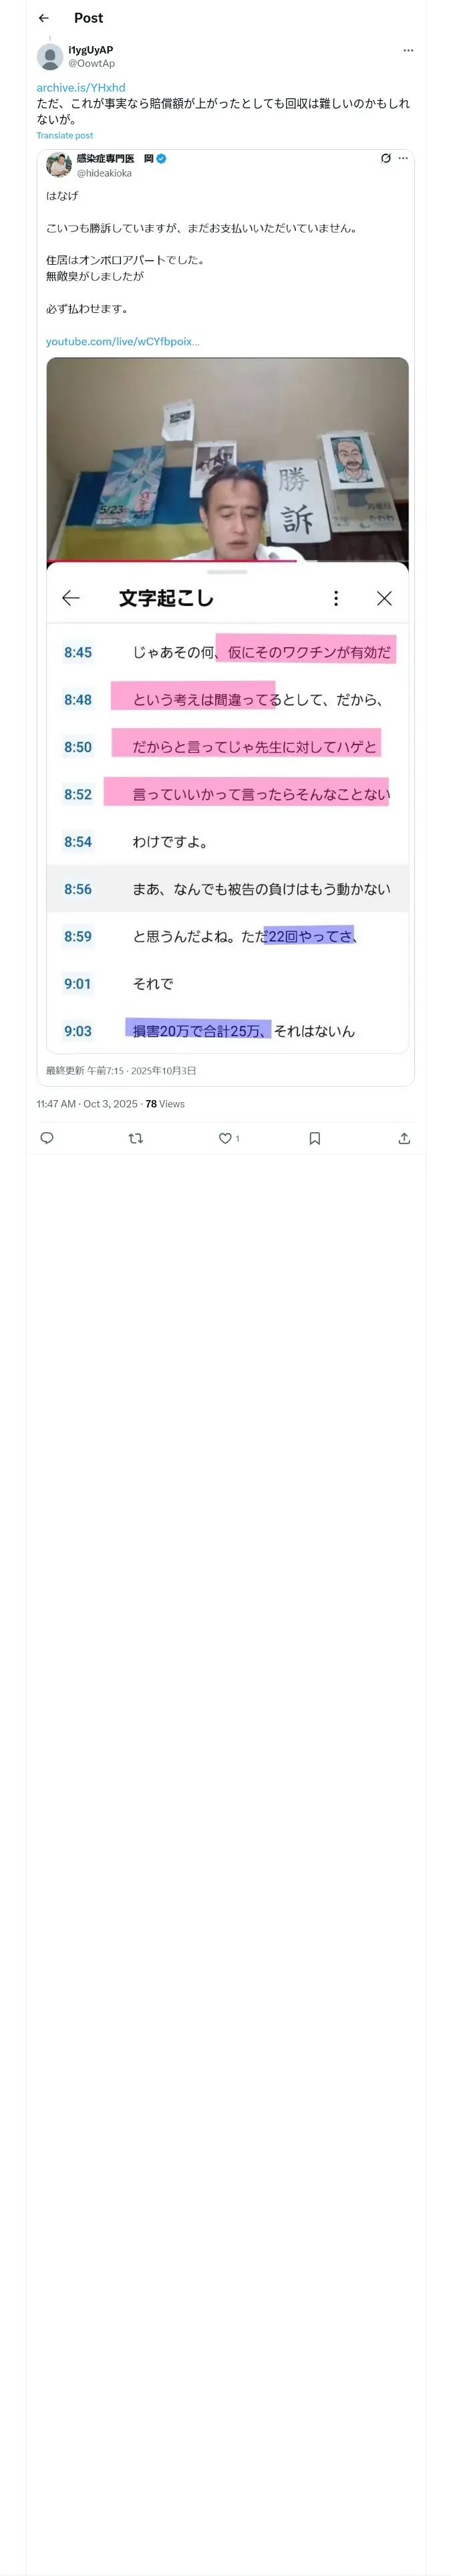This screenshot has width=451, height=2576.
Task: Open More menu on the quoted post
Action: [403, 158]
